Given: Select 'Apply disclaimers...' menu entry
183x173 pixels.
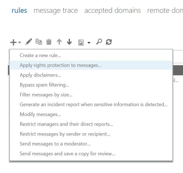Looking at the screenshot, I should point(40,75).
